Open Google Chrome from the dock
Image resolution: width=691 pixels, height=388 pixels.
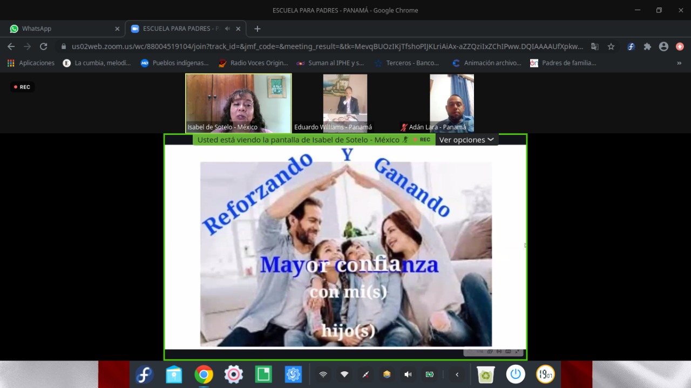click(x=204, y=374)
